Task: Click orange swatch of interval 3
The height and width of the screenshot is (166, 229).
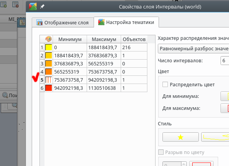Action: click(x=49, y=63)
